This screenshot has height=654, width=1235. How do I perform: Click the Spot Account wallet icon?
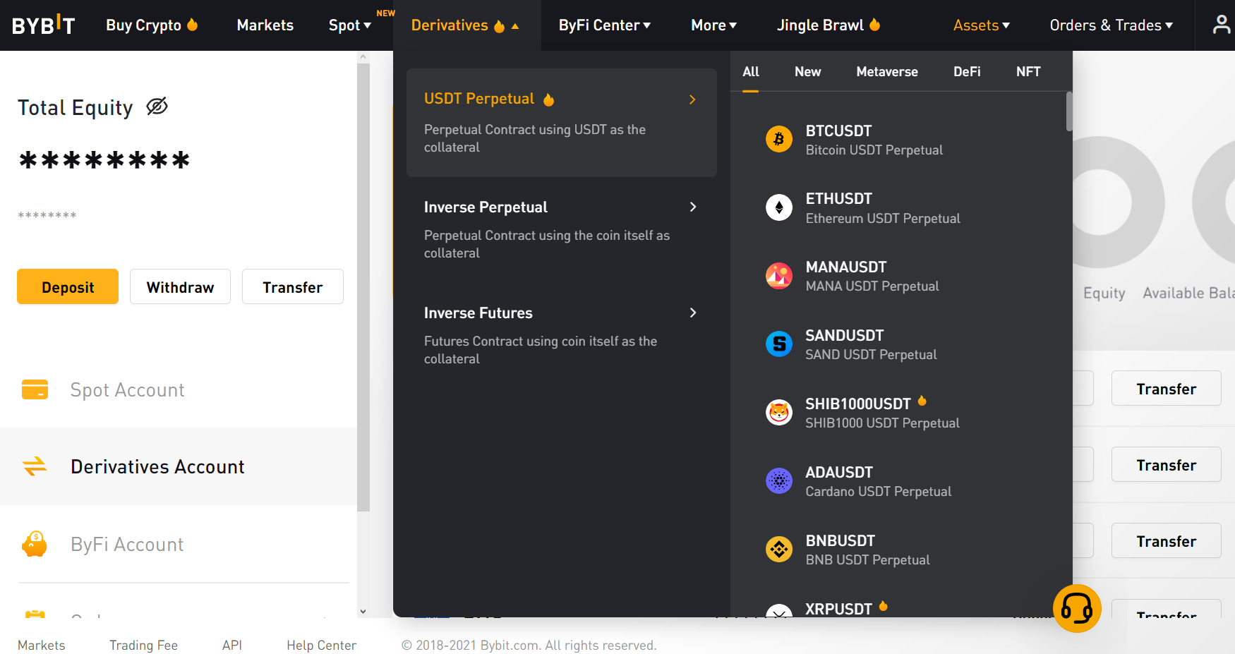point(35,389)
